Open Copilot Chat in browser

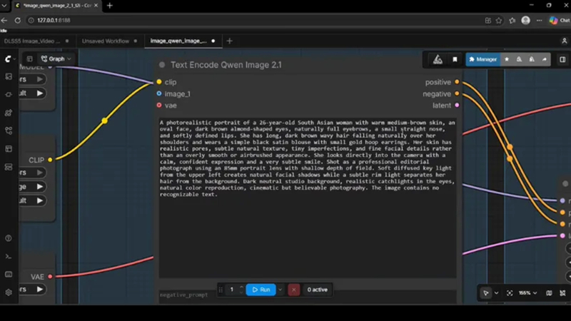[560, 21]
